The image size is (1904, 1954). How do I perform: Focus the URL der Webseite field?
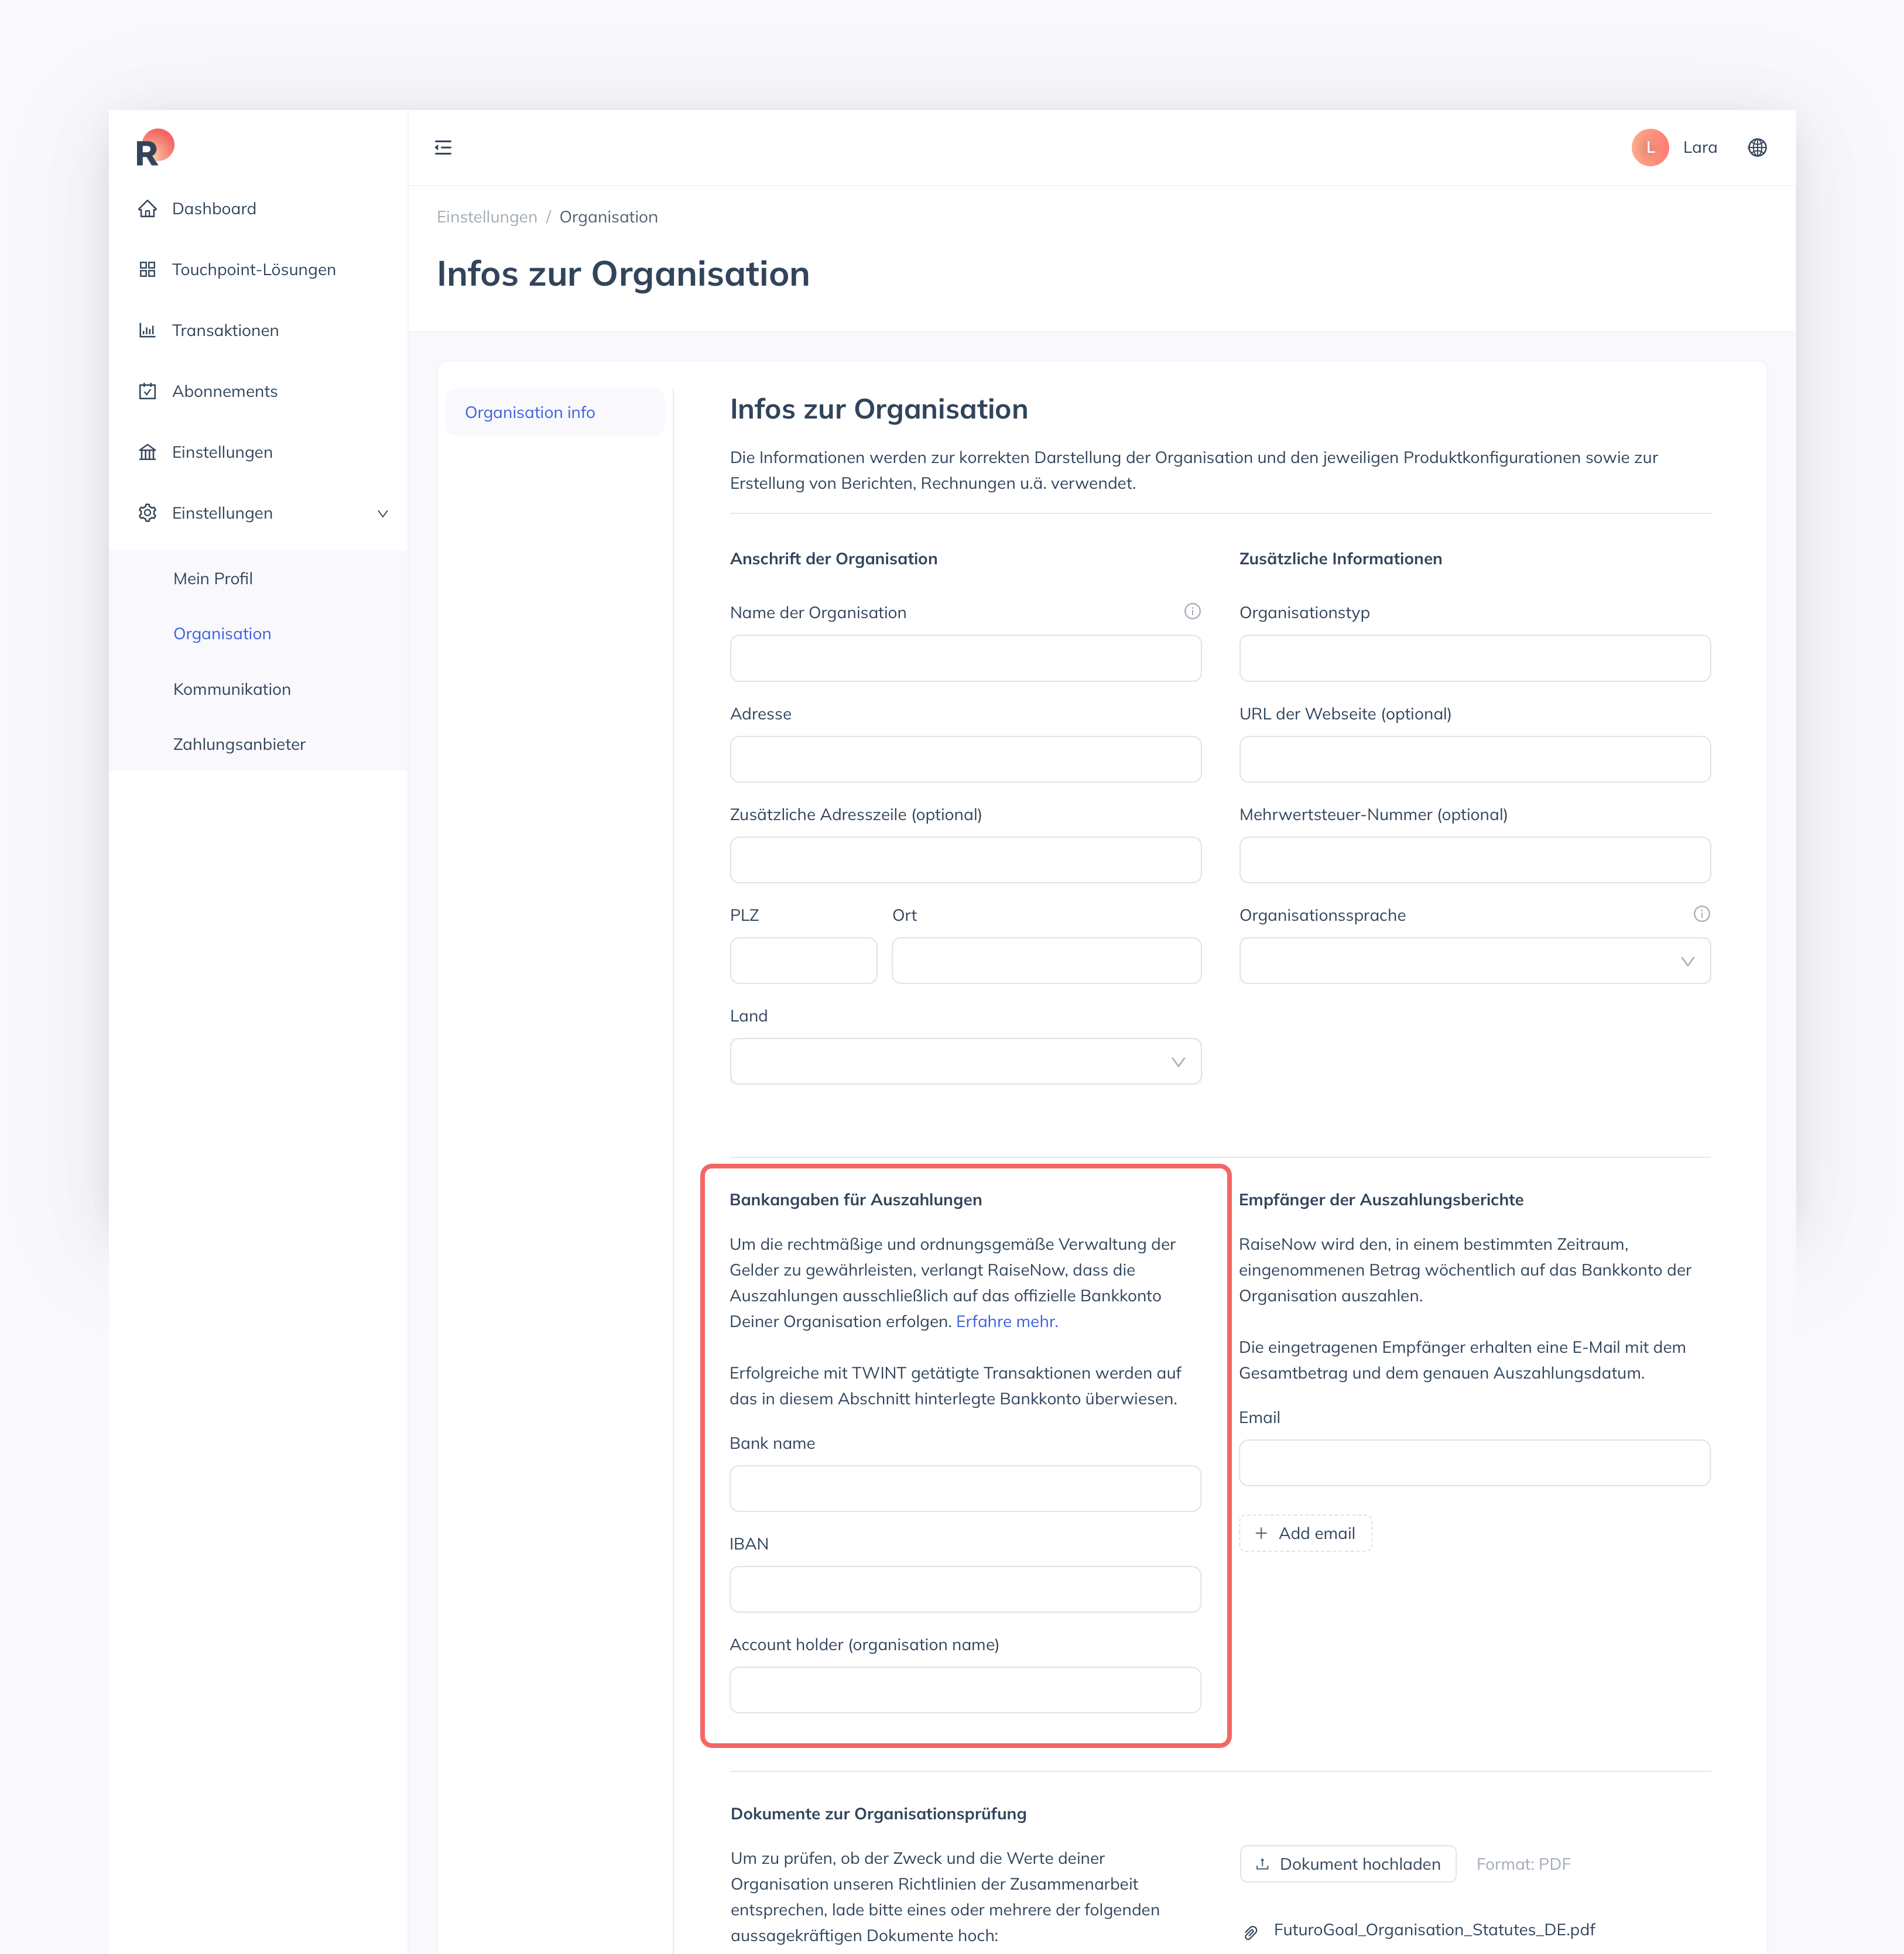(x=1474, y=759)
